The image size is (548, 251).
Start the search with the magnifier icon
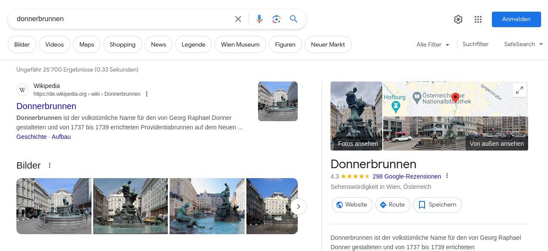tap(294, 19)
